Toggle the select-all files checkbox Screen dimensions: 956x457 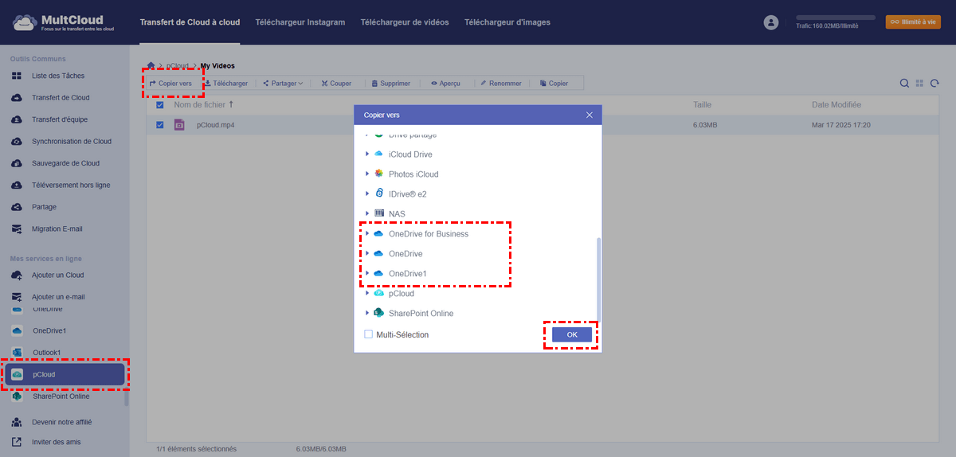160,105
